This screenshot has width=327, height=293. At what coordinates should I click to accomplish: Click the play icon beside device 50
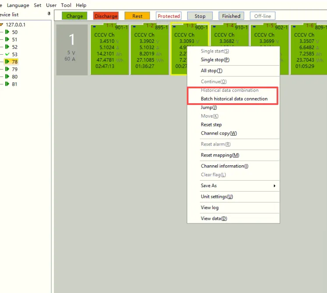coord(7,32)
